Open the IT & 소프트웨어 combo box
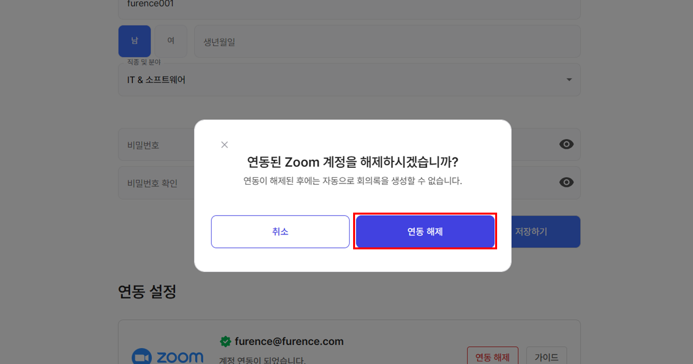 click(343, 80)
